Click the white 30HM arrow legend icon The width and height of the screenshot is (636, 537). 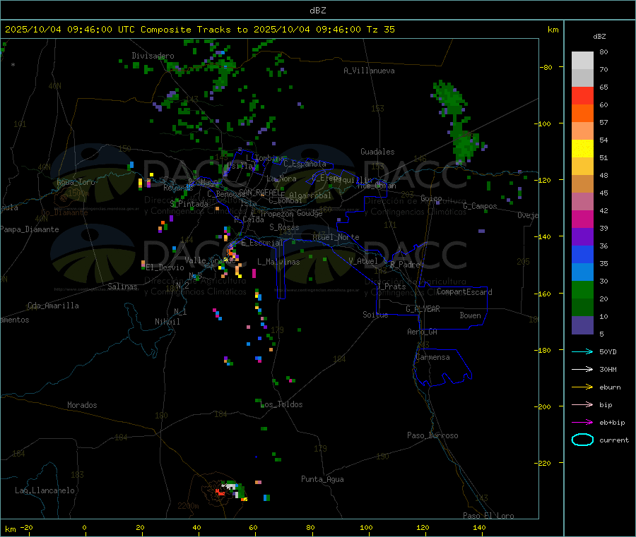point(582,369)
